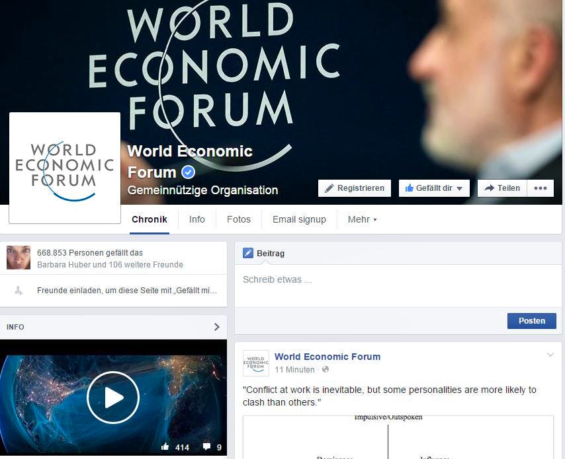This screenshot has width=565, height=459.
Task: Click the thumbs-up icon on the video
Action: pyautogui.click(x=165, y=446)
